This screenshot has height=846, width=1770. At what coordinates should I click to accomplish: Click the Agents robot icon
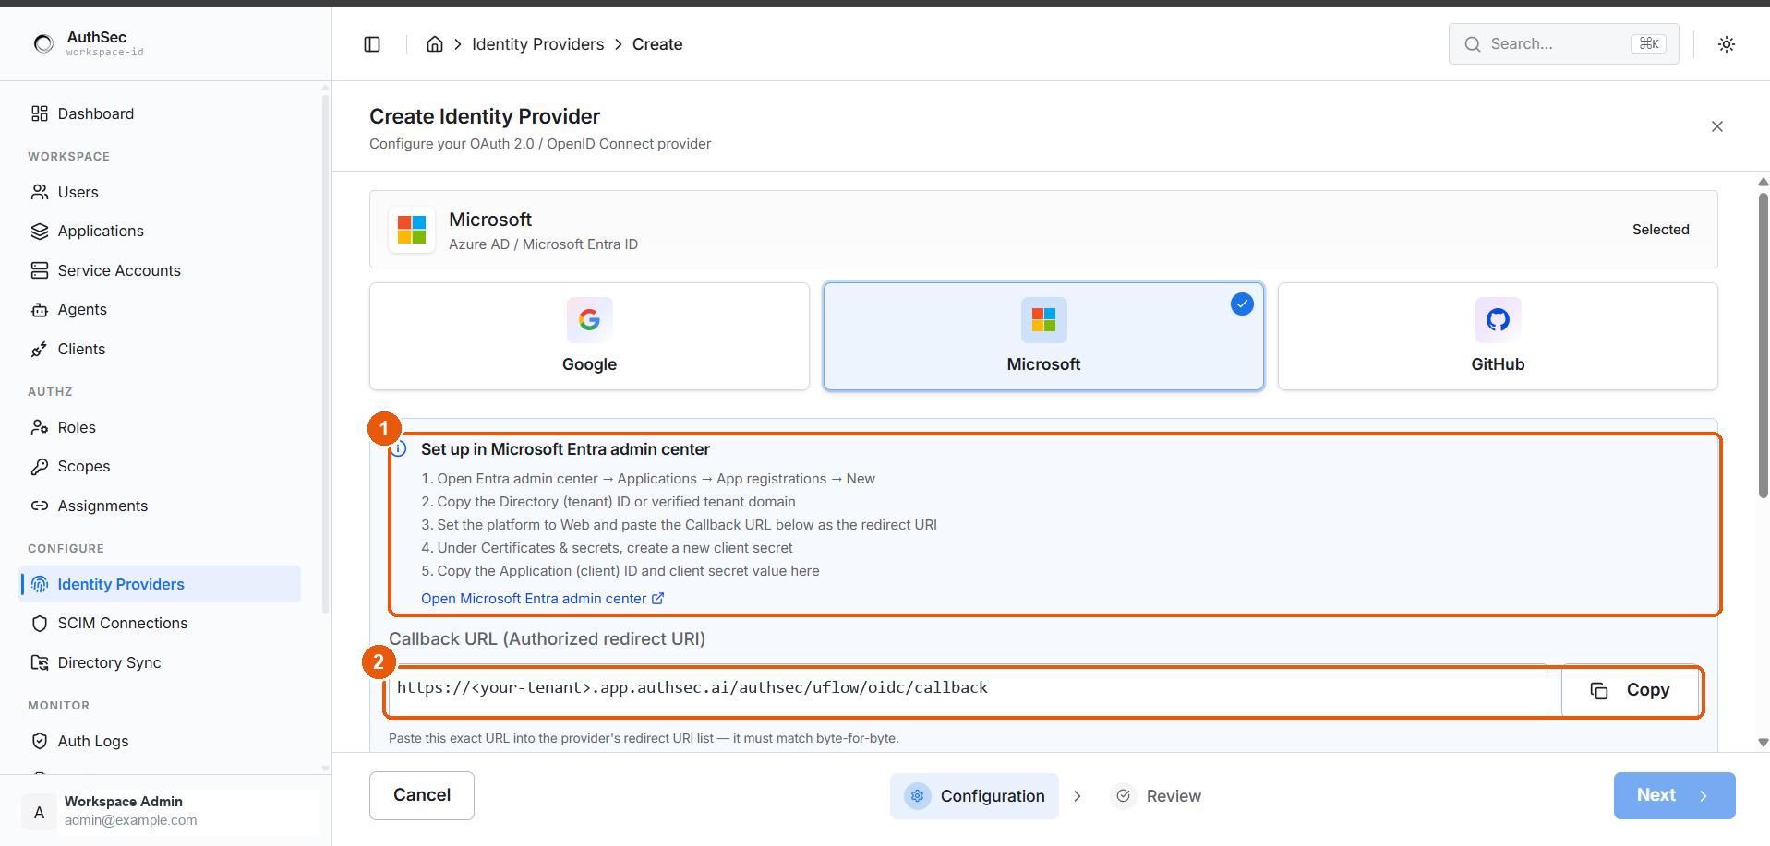coord(40,310)
